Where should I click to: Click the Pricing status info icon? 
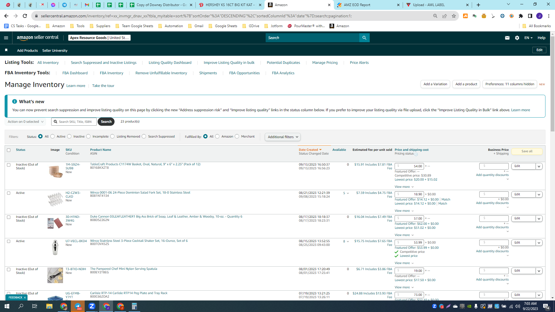click(416, 154)
